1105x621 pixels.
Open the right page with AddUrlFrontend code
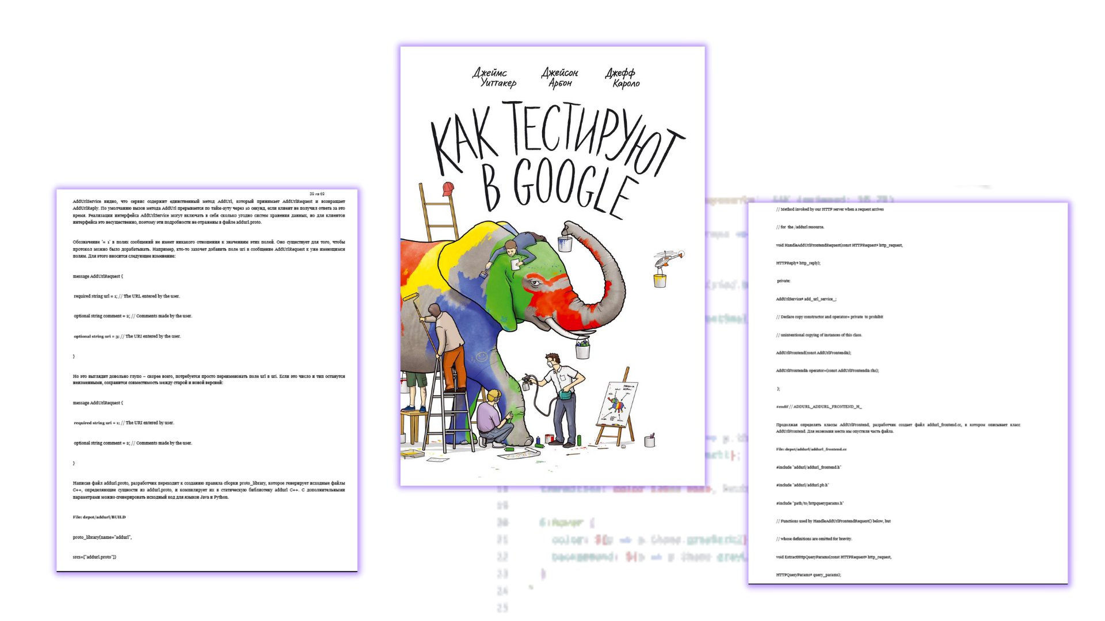click(908, 393)
